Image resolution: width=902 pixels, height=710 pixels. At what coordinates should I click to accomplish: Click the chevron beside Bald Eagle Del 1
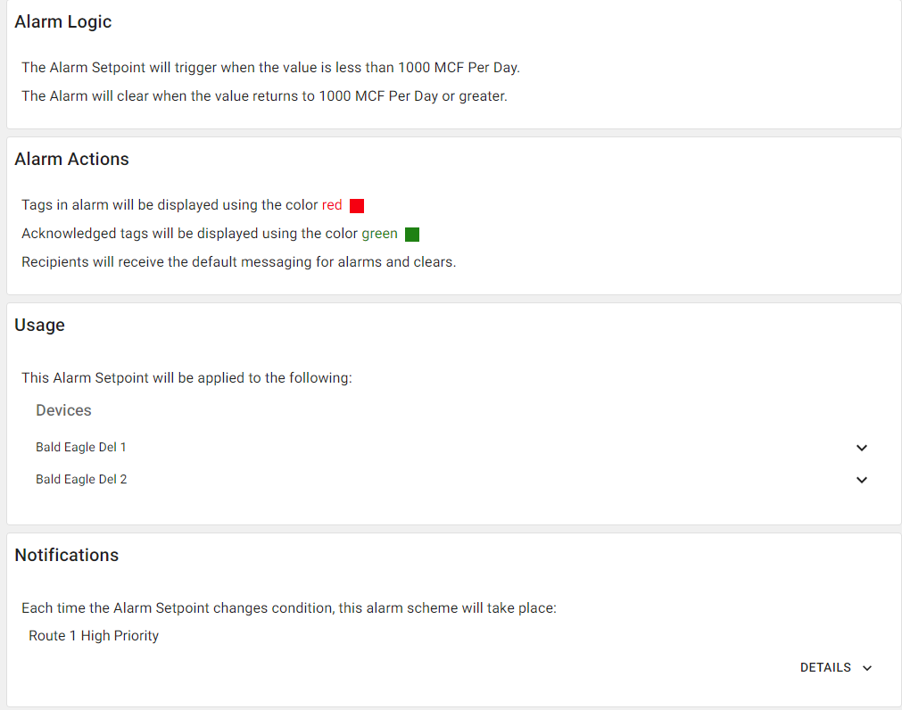point(861,447)
